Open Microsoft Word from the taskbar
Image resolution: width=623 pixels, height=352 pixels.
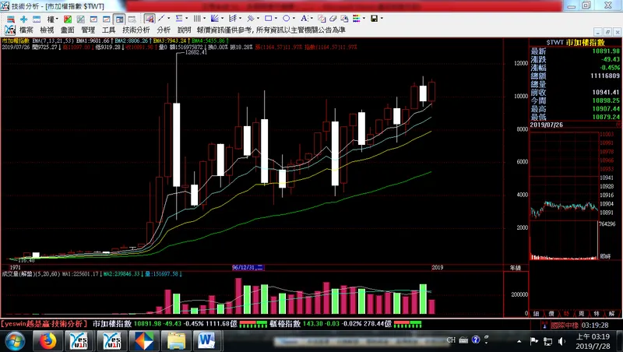[x=206, y=340]
